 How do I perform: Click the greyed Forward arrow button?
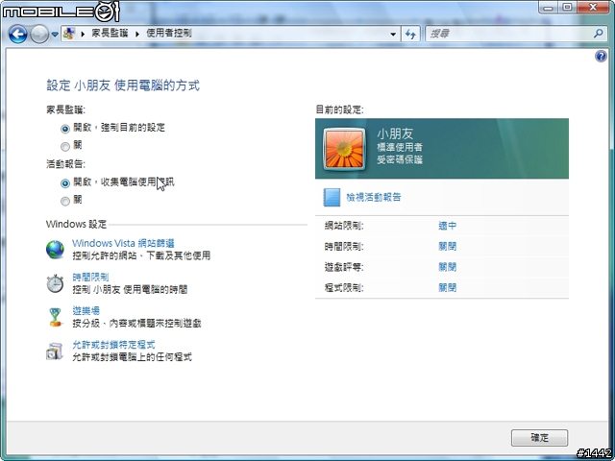[39, 35]
